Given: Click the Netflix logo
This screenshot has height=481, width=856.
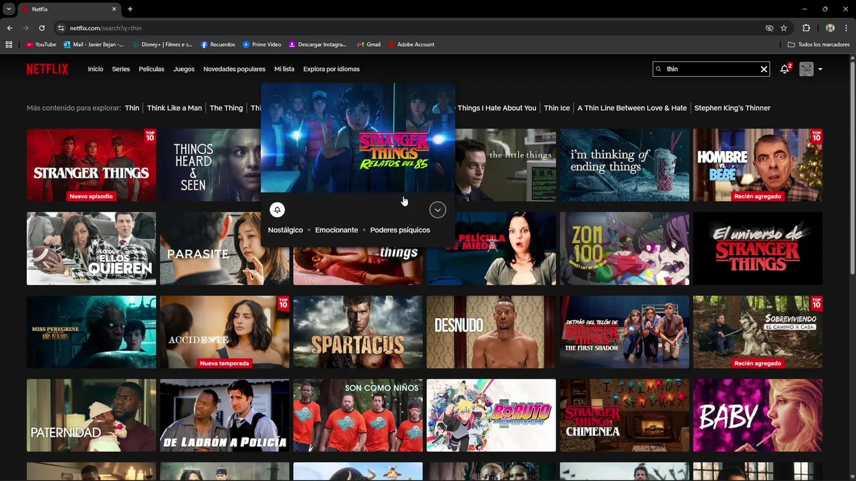Looking at the screenshot, I should pos(47,69).
